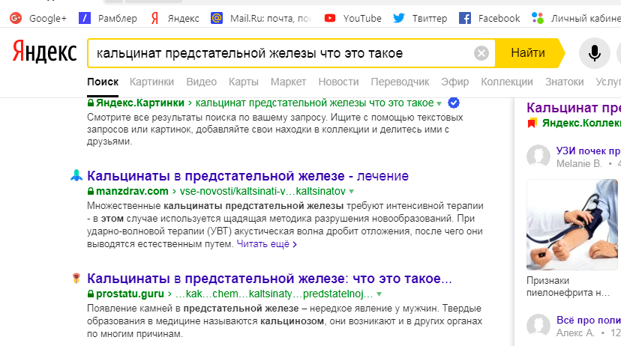
Task: Click the verified checkmark badge for Яндекс.Картинки
Action: (x=454, y=103)
